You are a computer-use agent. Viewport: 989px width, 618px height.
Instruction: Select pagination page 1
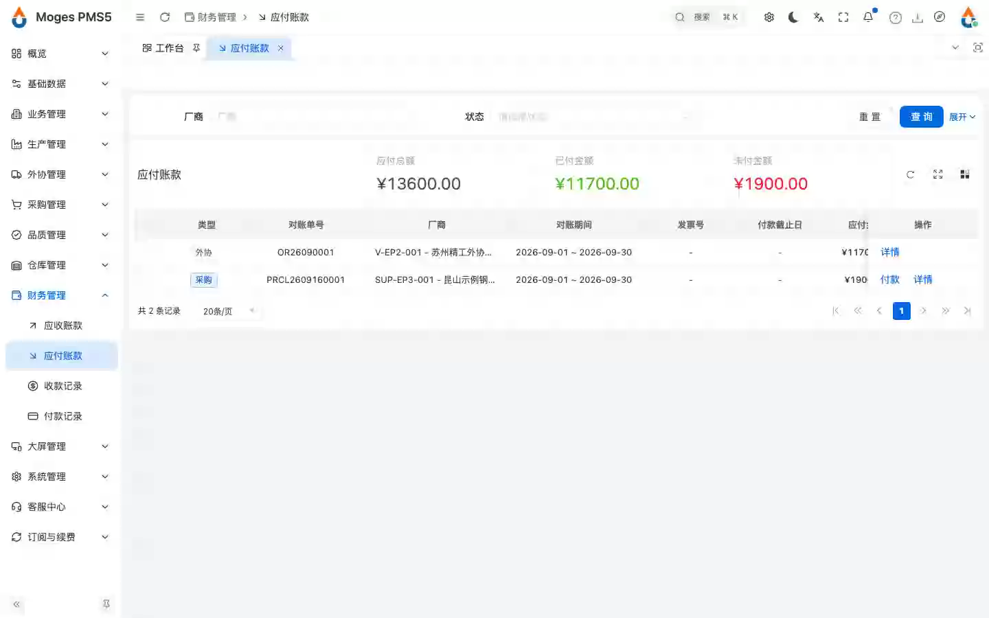[x=902, y=311]
